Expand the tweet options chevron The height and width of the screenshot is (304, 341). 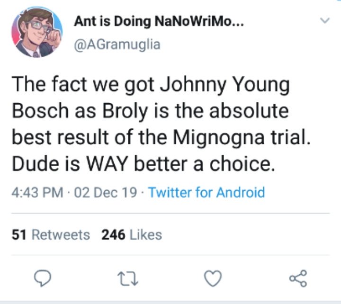[325, 20]
